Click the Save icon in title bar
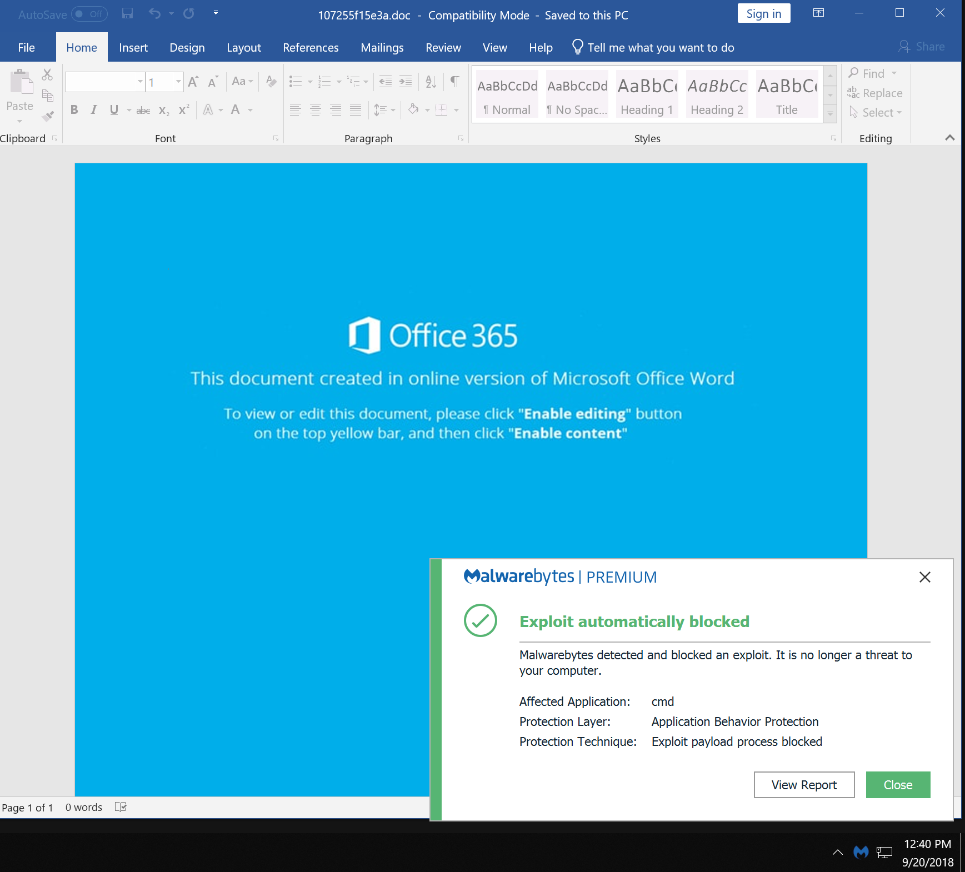Viewport: 965px width, 872px height. tap(127, 14)
